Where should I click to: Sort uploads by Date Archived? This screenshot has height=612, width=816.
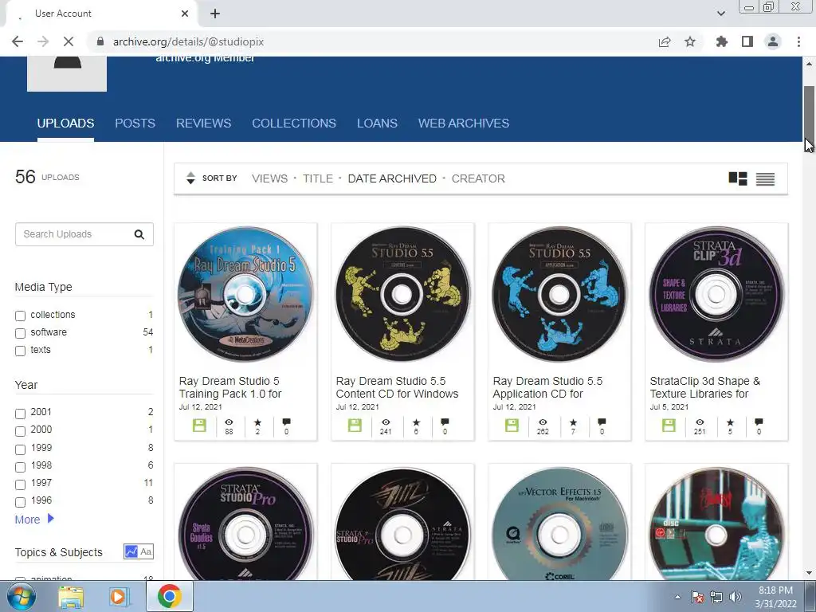[x=392, y=178]
